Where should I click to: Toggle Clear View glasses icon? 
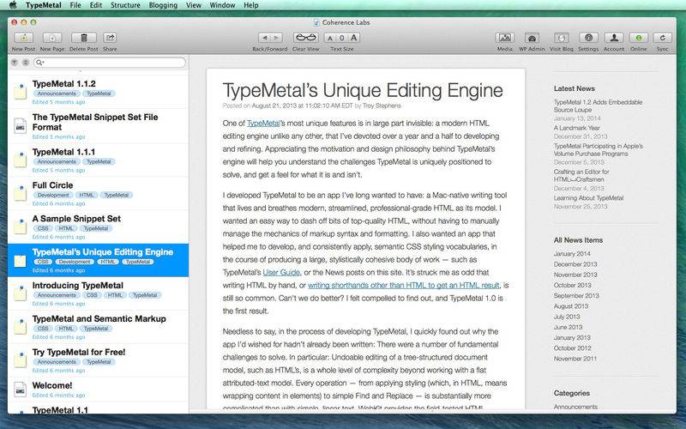pos(306,38)
